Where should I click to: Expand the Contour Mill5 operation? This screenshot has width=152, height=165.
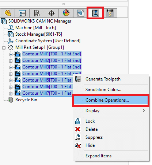(11, 80)
